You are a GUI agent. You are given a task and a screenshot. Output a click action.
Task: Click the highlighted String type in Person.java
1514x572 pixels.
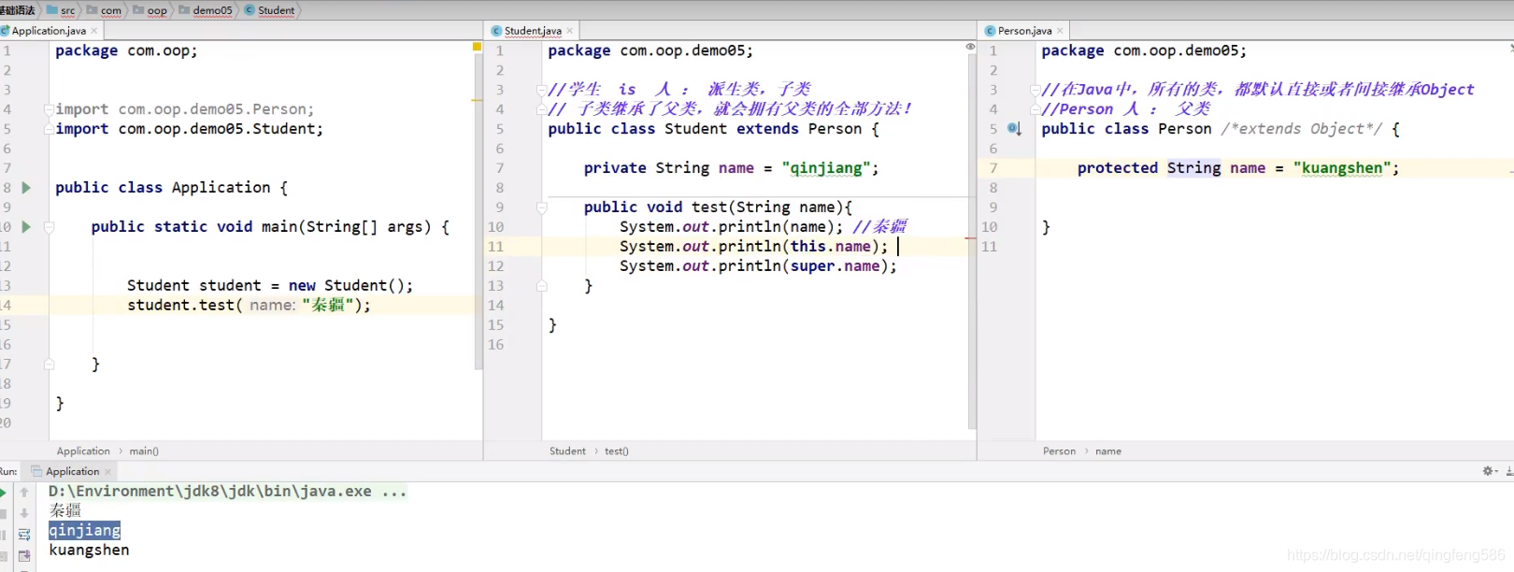[1193, 168]
